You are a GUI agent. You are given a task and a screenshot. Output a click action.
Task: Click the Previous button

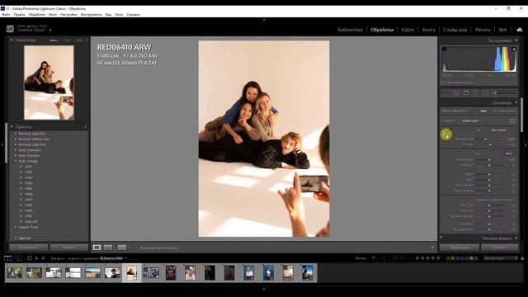pos(460,247)
